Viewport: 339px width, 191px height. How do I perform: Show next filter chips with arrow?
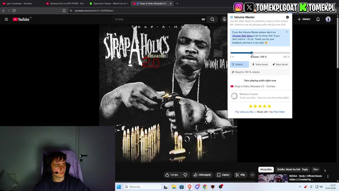coord(325,170)
